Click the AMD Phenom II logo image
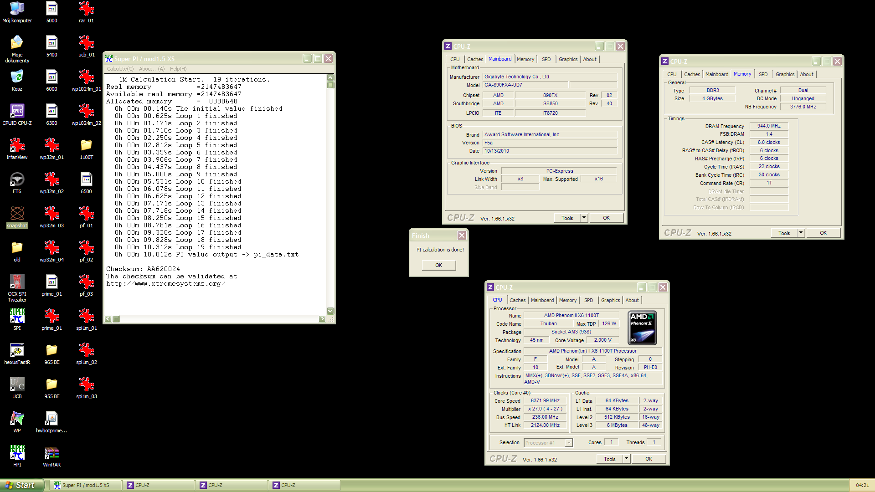 point(642,328)
